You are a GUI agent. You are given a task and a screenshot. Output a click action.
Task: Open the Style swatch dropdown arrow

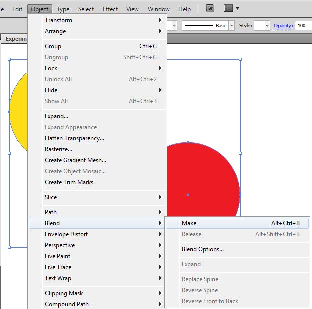[267, 26]
